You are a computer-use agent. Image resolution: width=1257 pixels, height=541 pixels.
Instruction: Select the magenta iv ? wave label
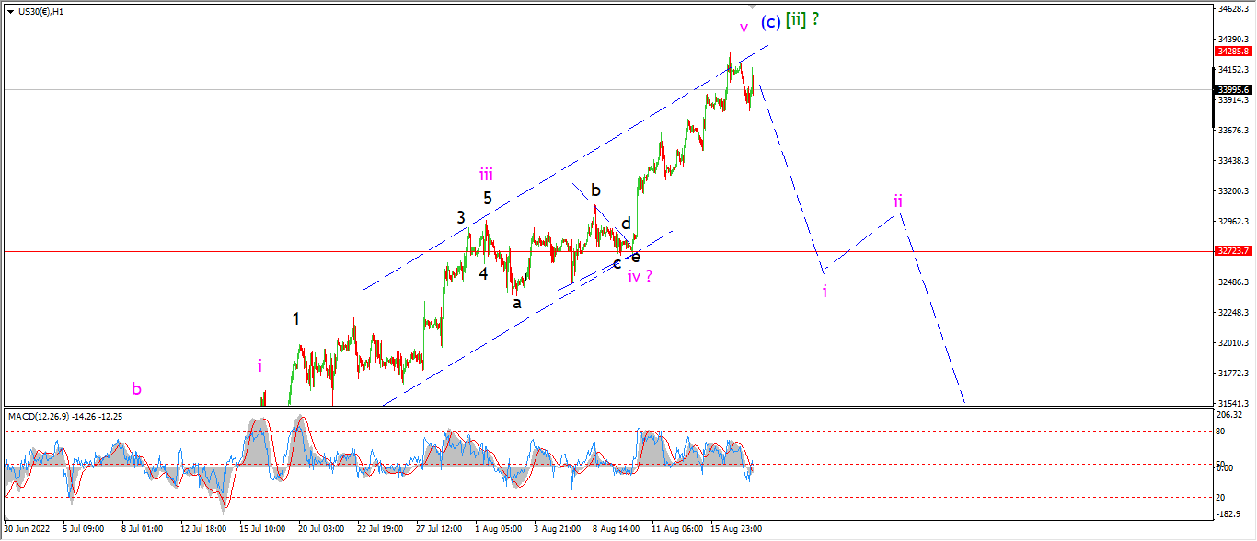click(640, 275)
